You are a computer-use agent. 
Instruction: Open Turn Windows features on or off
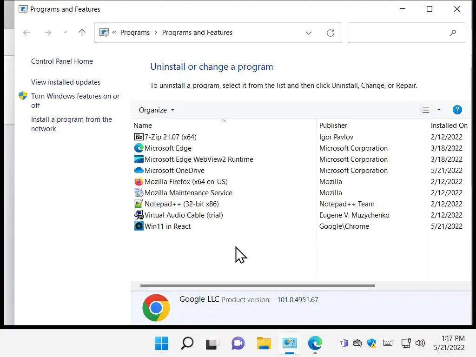tap(75, 101)
